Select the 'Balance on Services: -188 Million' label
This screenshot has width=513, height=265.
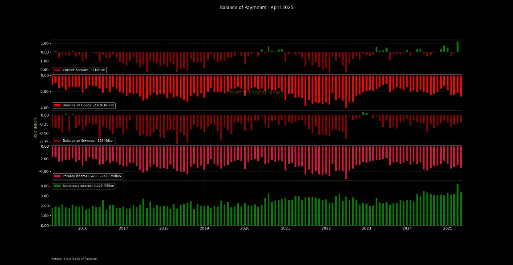89,141
